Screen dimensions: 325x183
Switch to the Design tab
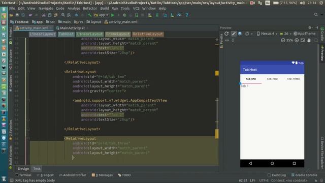coord(23,169)
